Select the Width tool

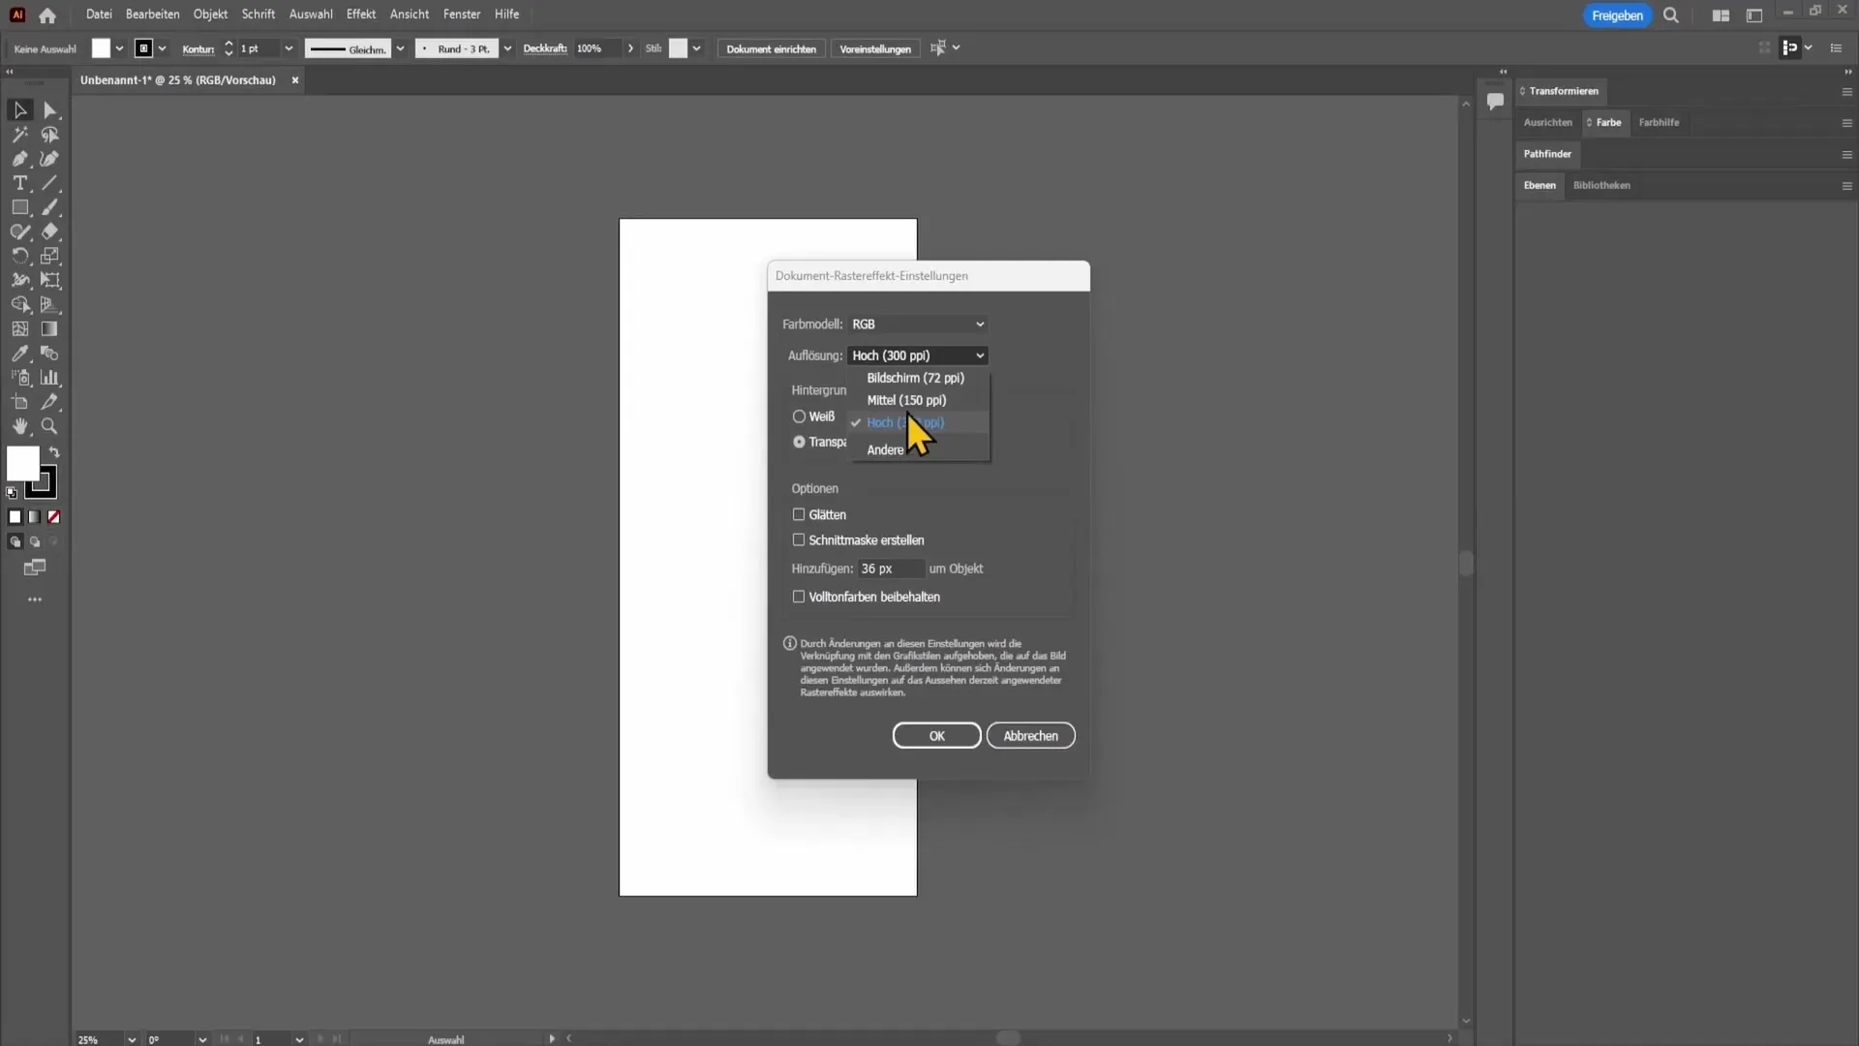[19, 280]
